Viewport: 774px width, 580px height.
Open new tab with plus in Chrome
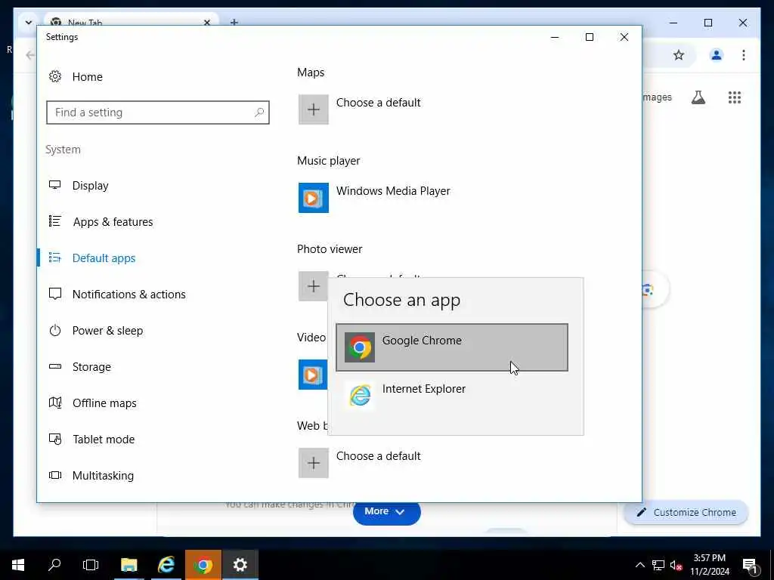tap(234, 23)
